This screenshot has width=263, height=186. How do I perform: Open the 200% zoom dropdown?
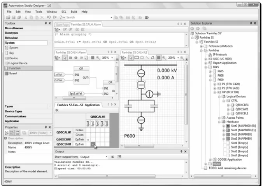[178, 58]
